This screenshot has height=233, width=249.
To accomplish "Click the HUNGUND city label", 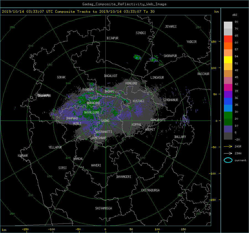I will click(x=131, y=83).
